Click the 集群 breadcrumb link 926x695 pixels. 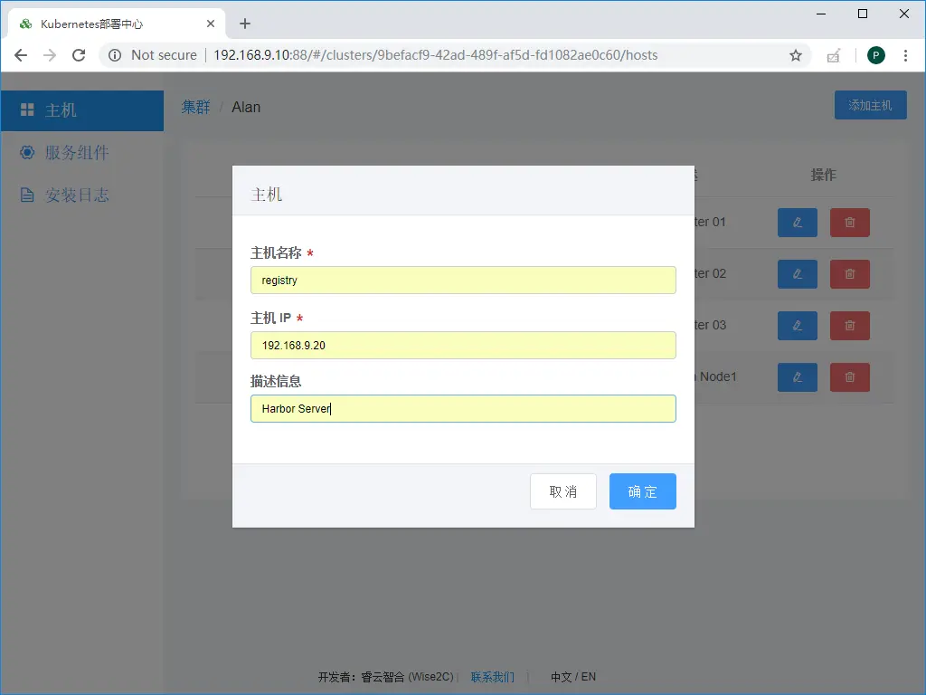coord(195,107)
